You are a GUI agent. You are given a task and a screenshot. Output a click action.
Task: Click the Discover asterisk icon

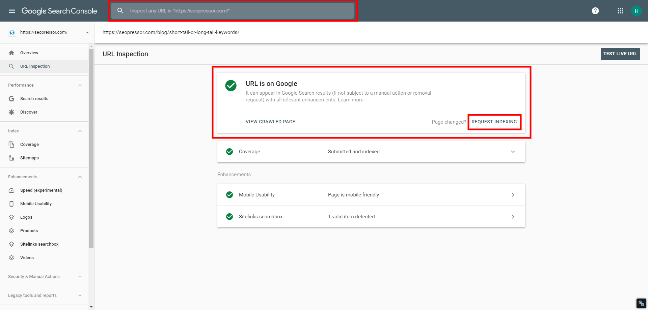tap(11, 112)
